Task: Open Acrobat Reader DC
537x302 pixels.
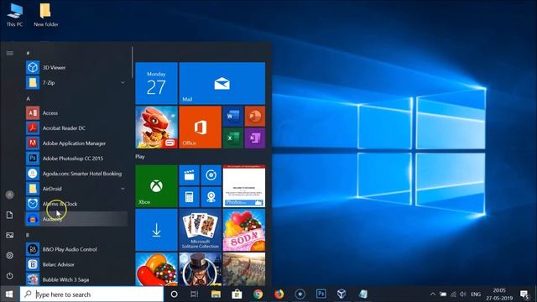Action: pos(76,128)
